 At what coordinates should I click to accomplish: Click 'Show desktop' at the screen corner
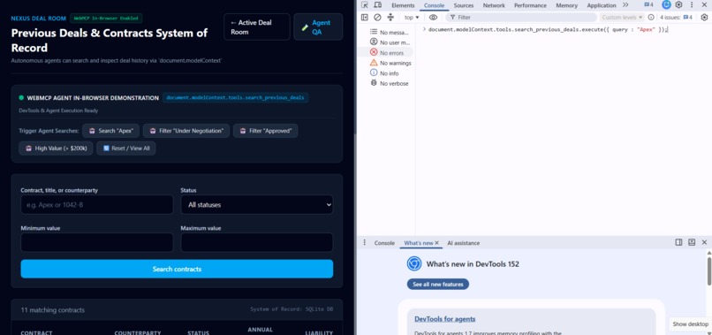click(690, 324)
